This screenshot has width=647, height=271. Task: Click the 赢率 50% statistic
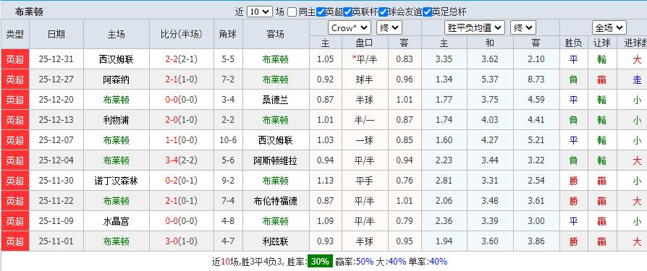[354, 261]
